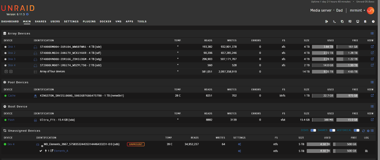Click the monitor info icon in the toolbar
Image resolution: width=380 pixels, height=160 pixels.
tap(358, 22)
